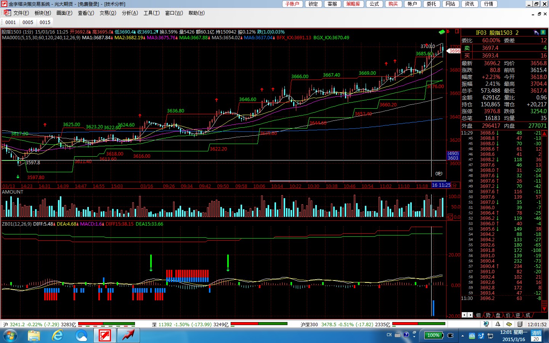Click the green chip icon above chart

point(441,32)
